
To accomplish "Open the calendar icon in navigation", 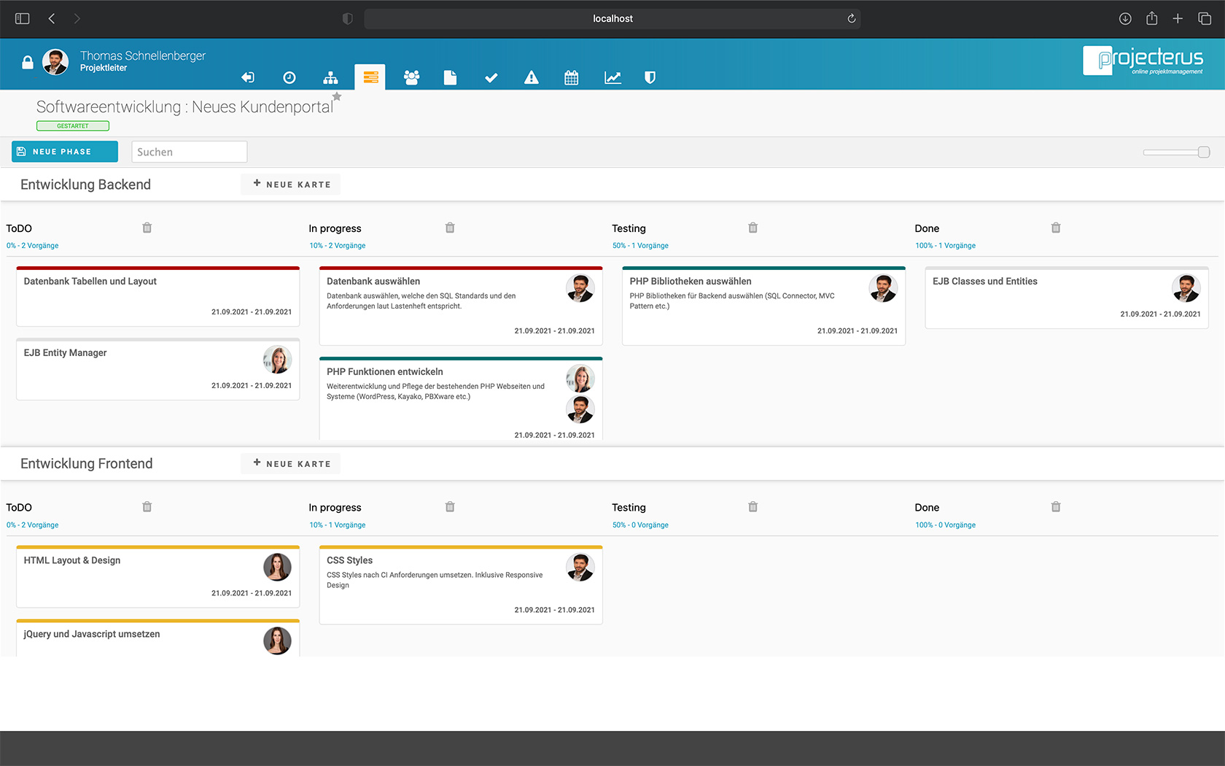I will click(572, 77).
